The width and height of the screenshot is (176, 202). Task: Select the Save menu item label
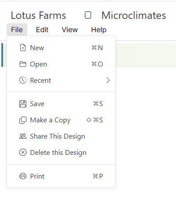37,104
